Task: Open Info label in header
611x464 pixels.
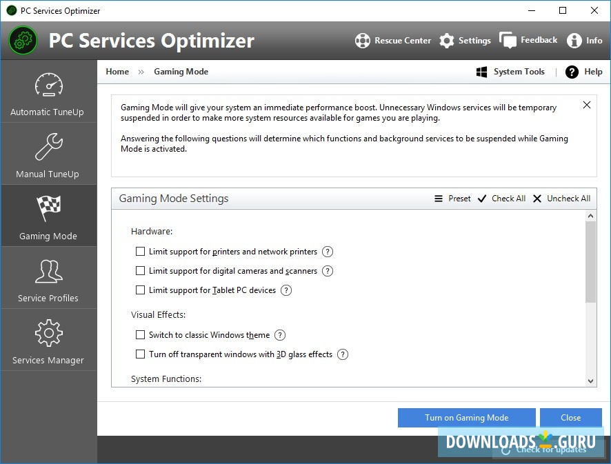Action: point(594,41)
